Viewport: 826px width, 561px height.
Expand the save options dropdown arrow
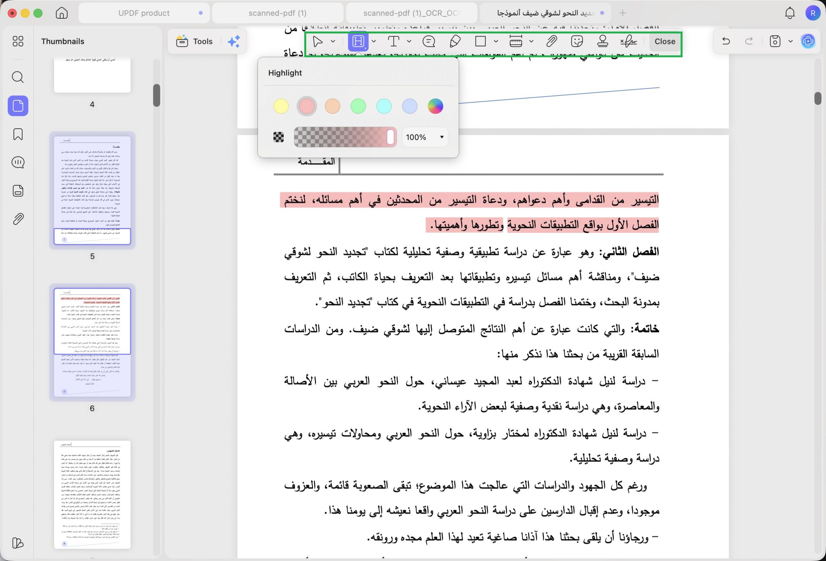click(791, 42)
